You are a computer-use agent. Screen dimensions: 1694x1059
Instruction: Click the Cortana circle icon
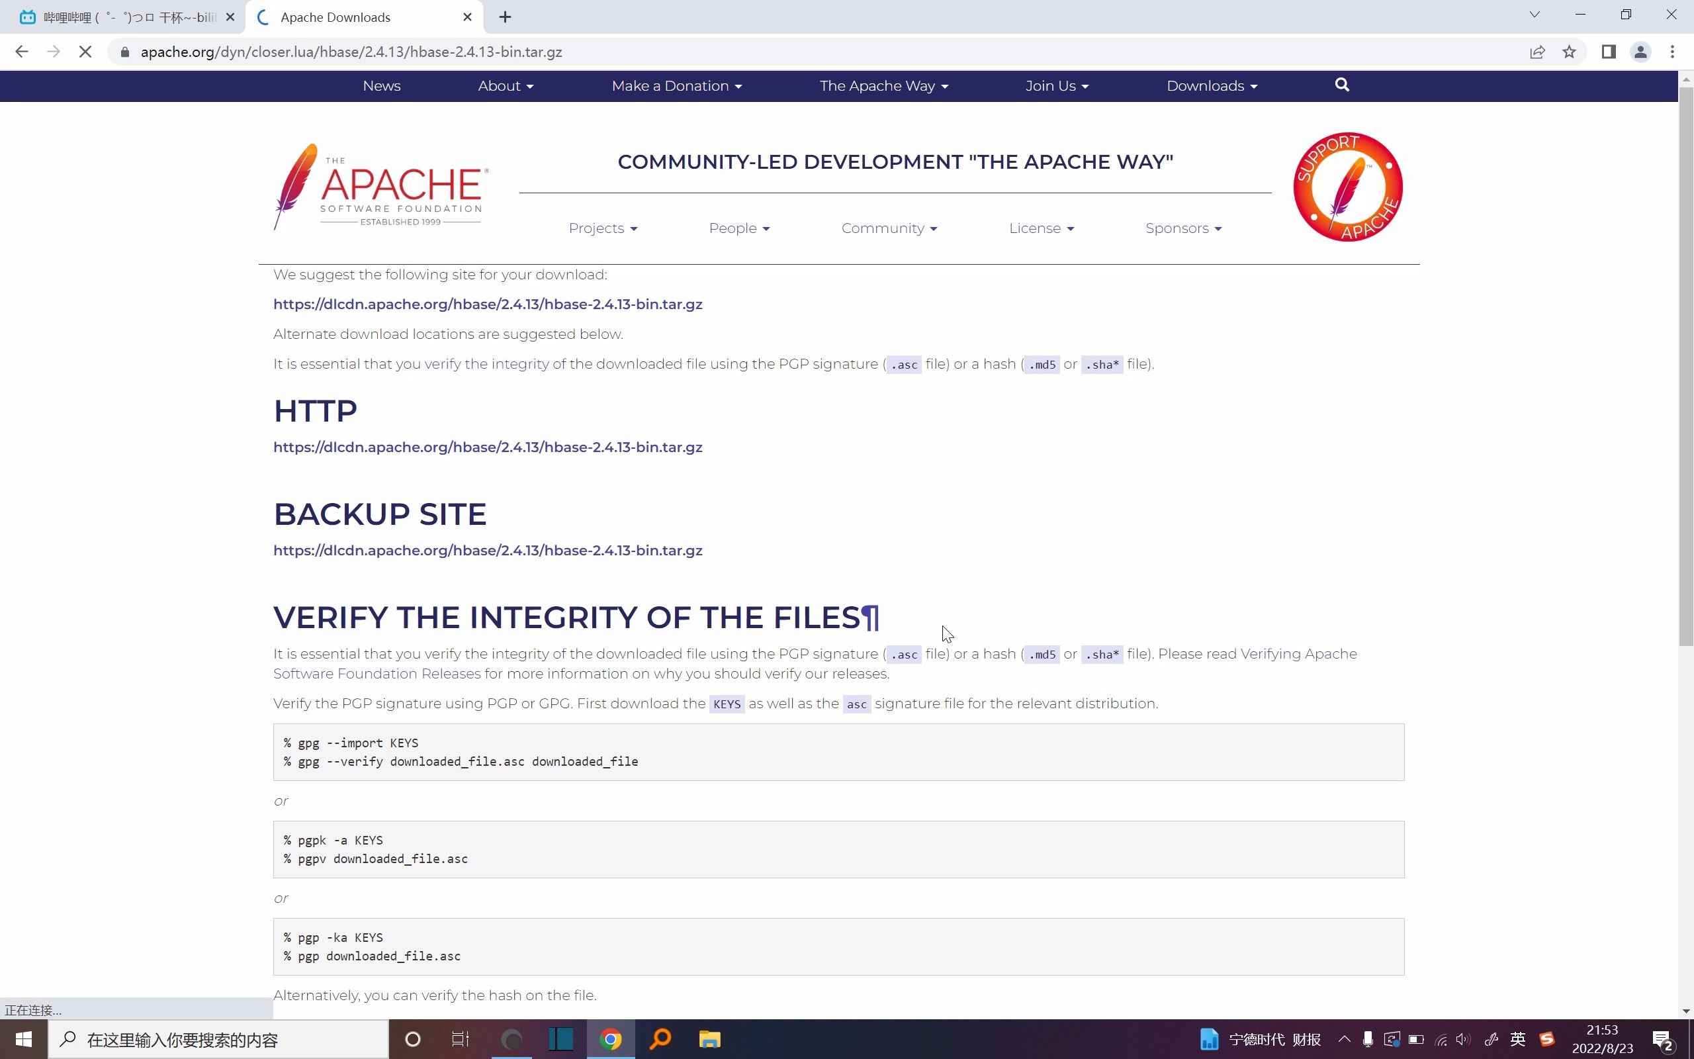[x=413, y=1039]
